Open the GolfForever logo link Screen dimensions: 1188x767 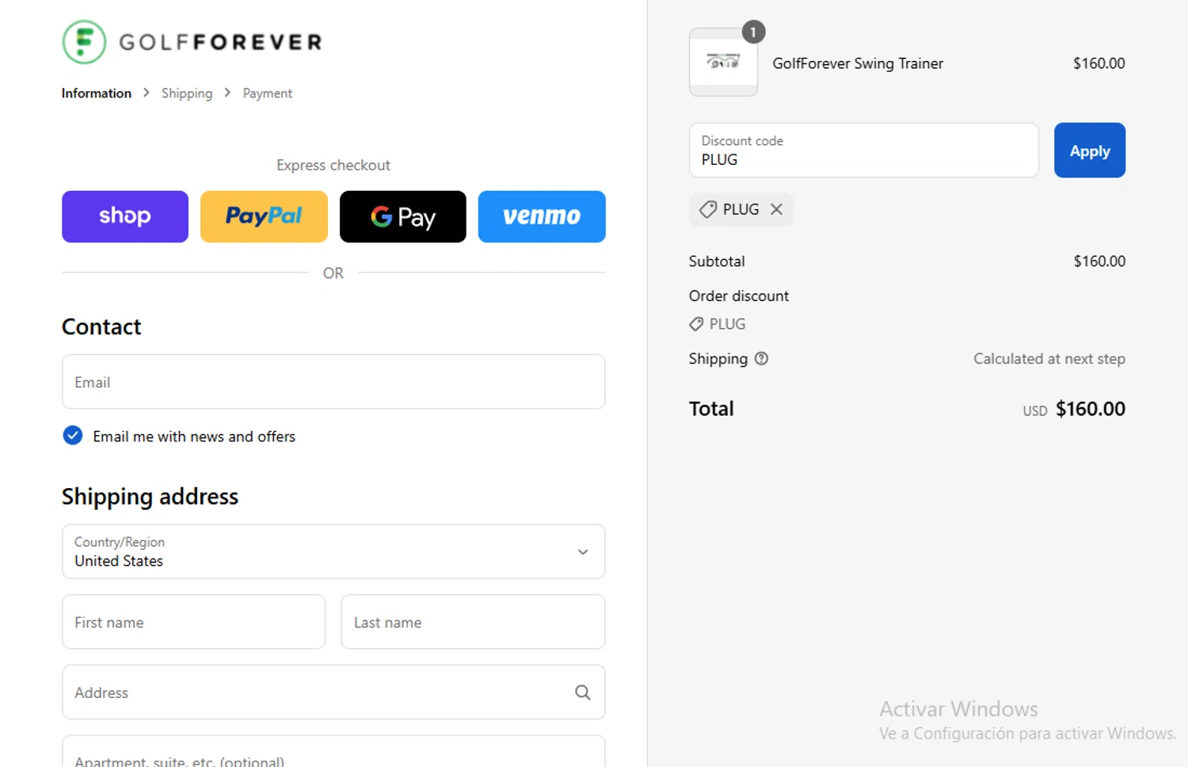(192, 42)
